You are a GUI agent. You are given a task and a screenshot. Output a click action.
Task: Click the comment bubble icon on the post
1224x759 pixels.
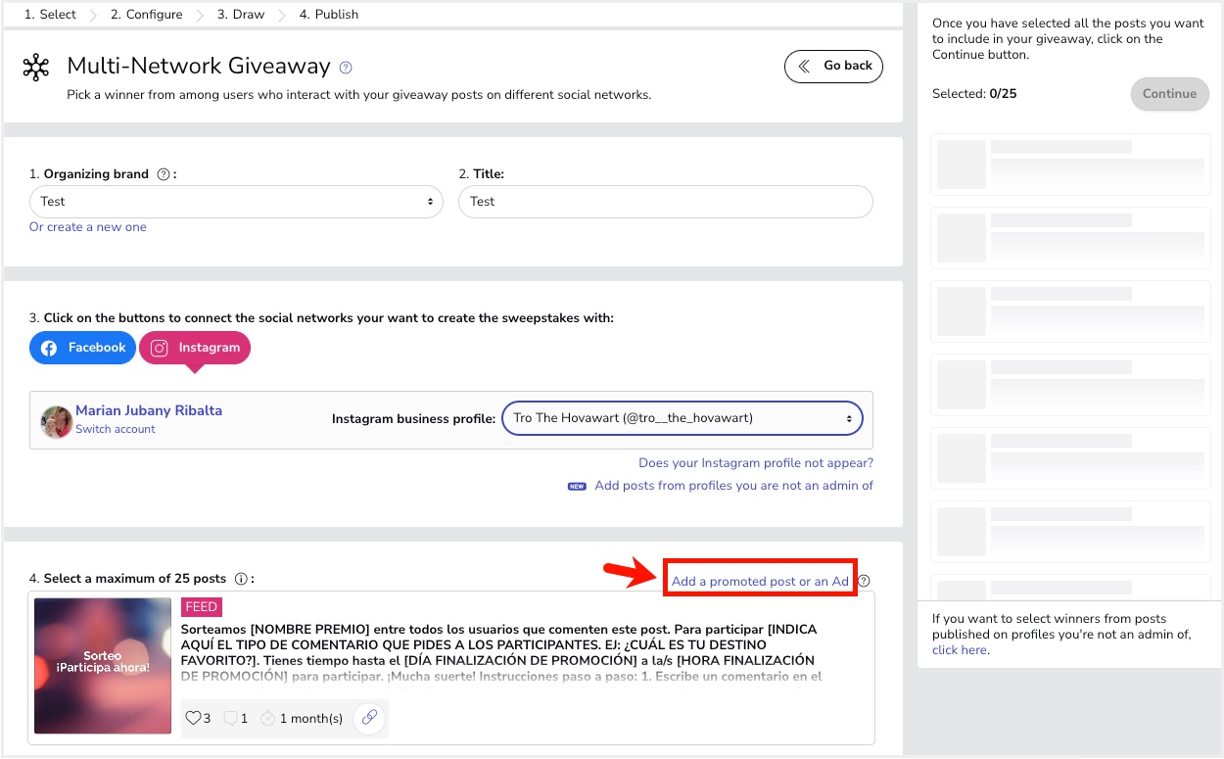pos(231,719)
